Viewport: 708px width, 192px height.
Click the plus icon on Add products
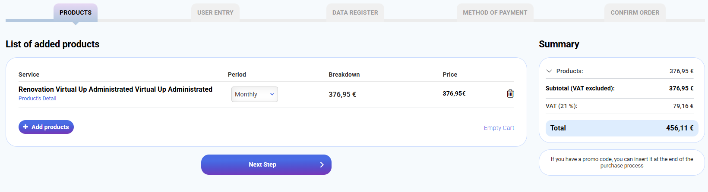(x=25, y=127)
